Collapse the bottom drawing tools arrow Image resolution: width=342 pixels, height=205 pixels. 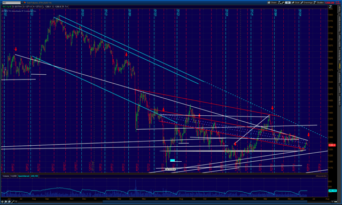16,202
